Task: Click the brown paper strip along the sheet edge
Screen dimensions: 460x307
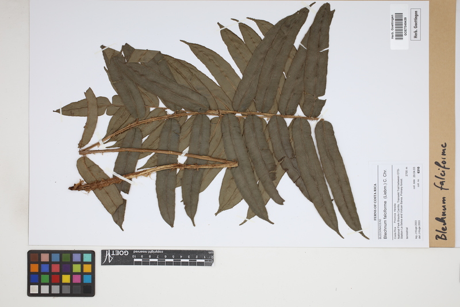Action: point(442,86)
